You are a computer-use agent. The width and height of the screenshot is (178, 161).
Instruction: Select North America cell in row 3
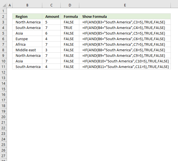tap(27, 22)
